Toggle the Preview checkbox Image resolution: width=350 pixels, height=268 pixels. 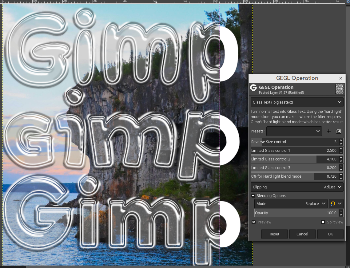point(253,222)
